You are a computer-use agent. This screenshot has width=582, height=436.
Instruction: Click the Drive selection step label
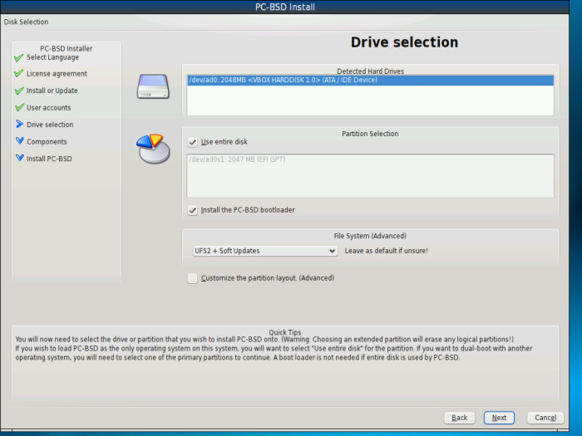pyautogui.click(x=50, y=125)
